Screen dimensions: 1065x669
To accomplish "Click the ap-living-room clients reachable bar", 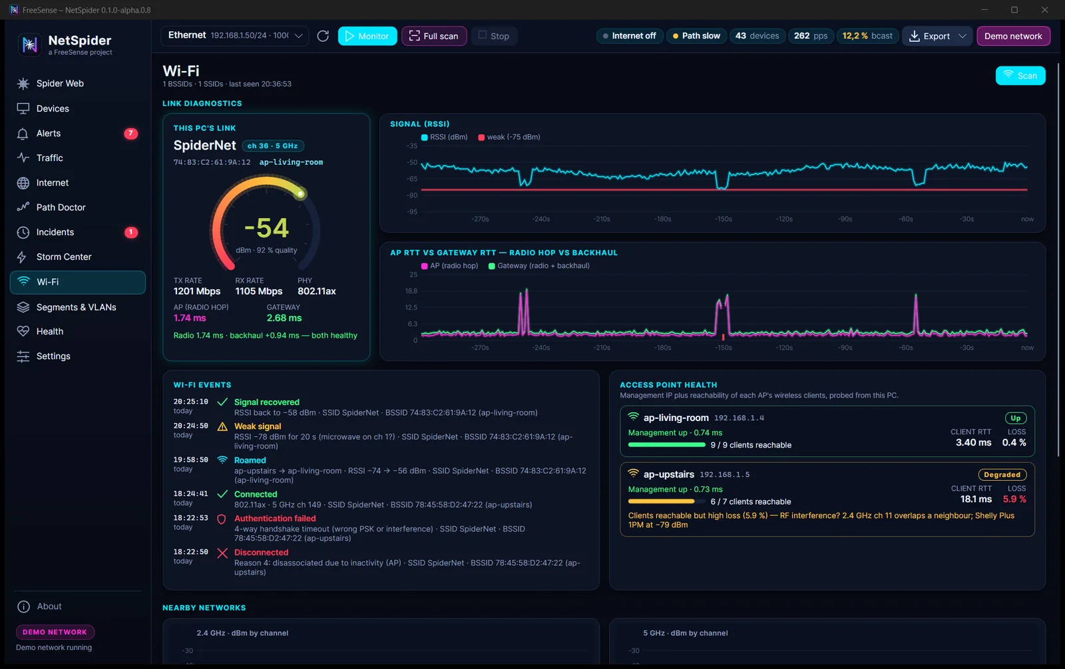I will [x=666, y=445].
